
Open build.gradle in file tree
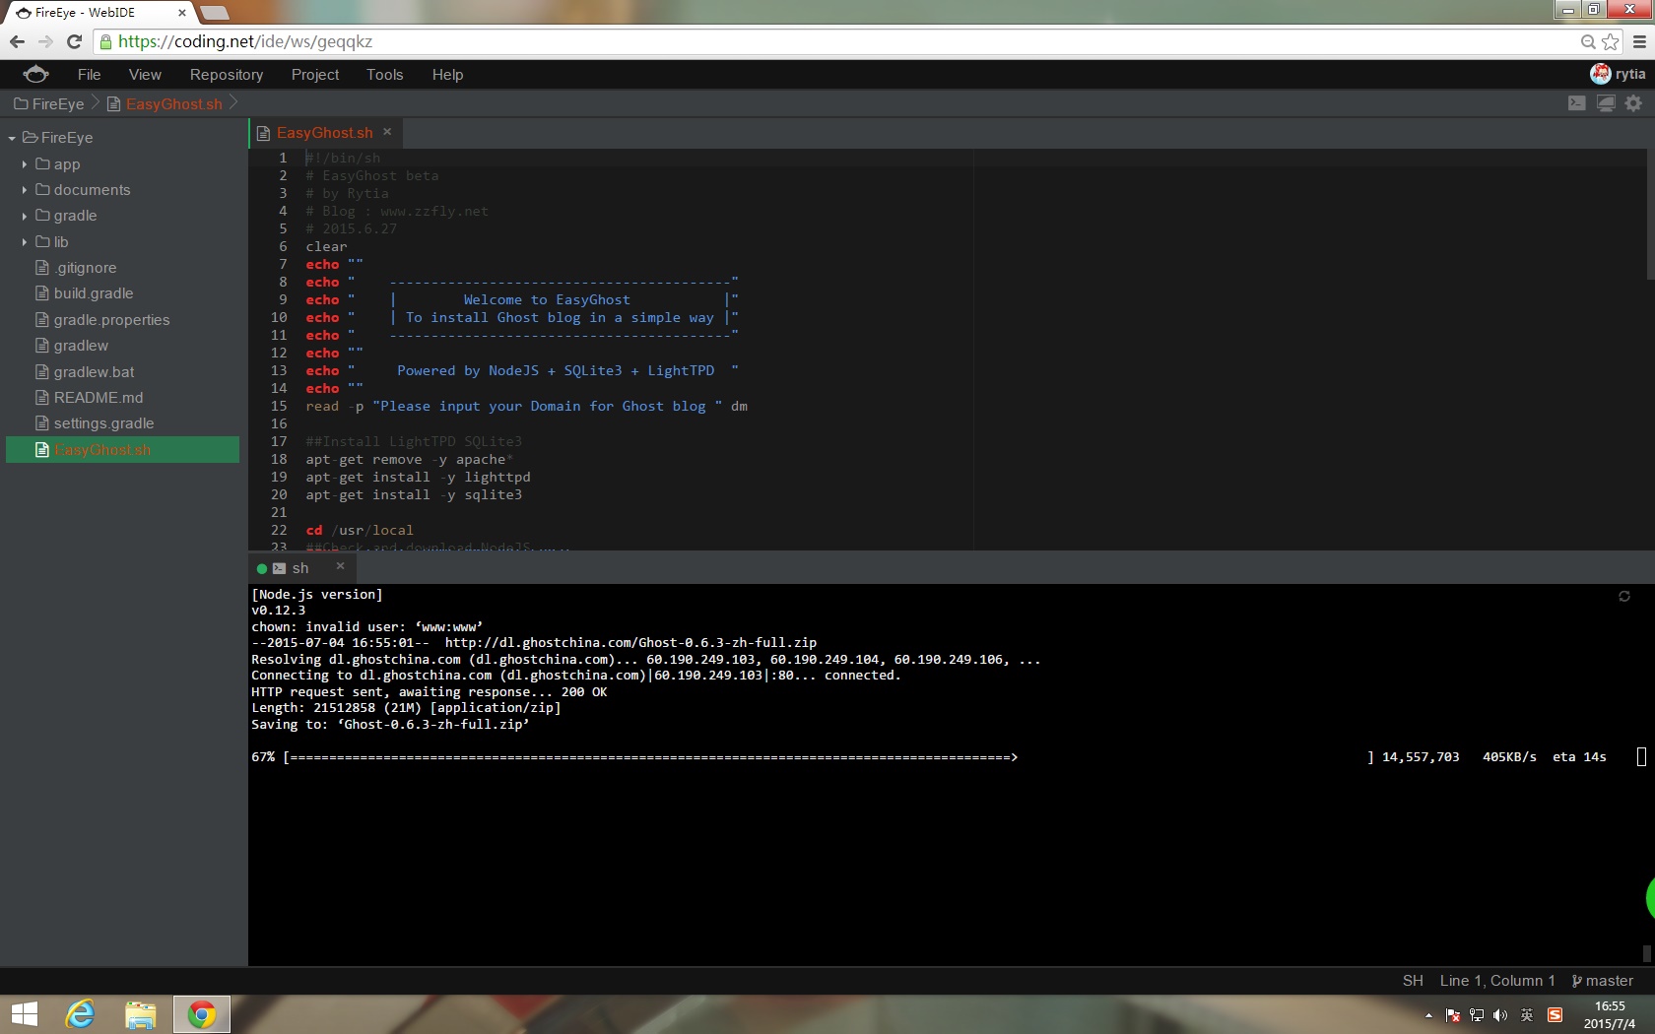tap(94, 293)
